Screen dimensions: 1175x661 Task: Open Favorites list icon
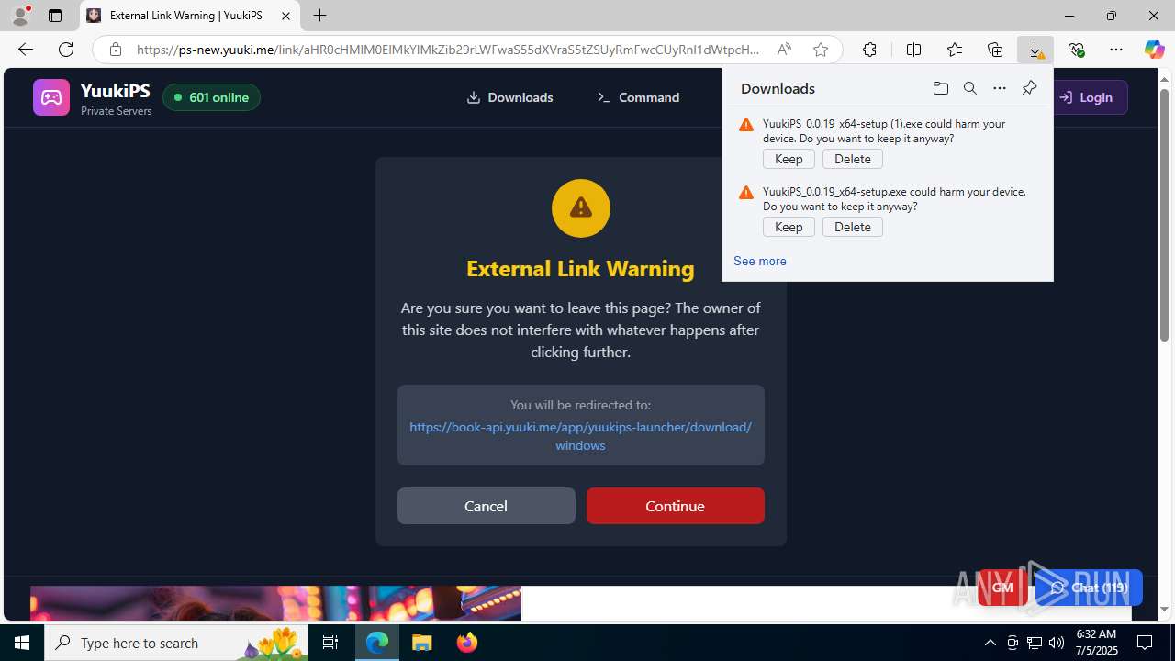955,50
